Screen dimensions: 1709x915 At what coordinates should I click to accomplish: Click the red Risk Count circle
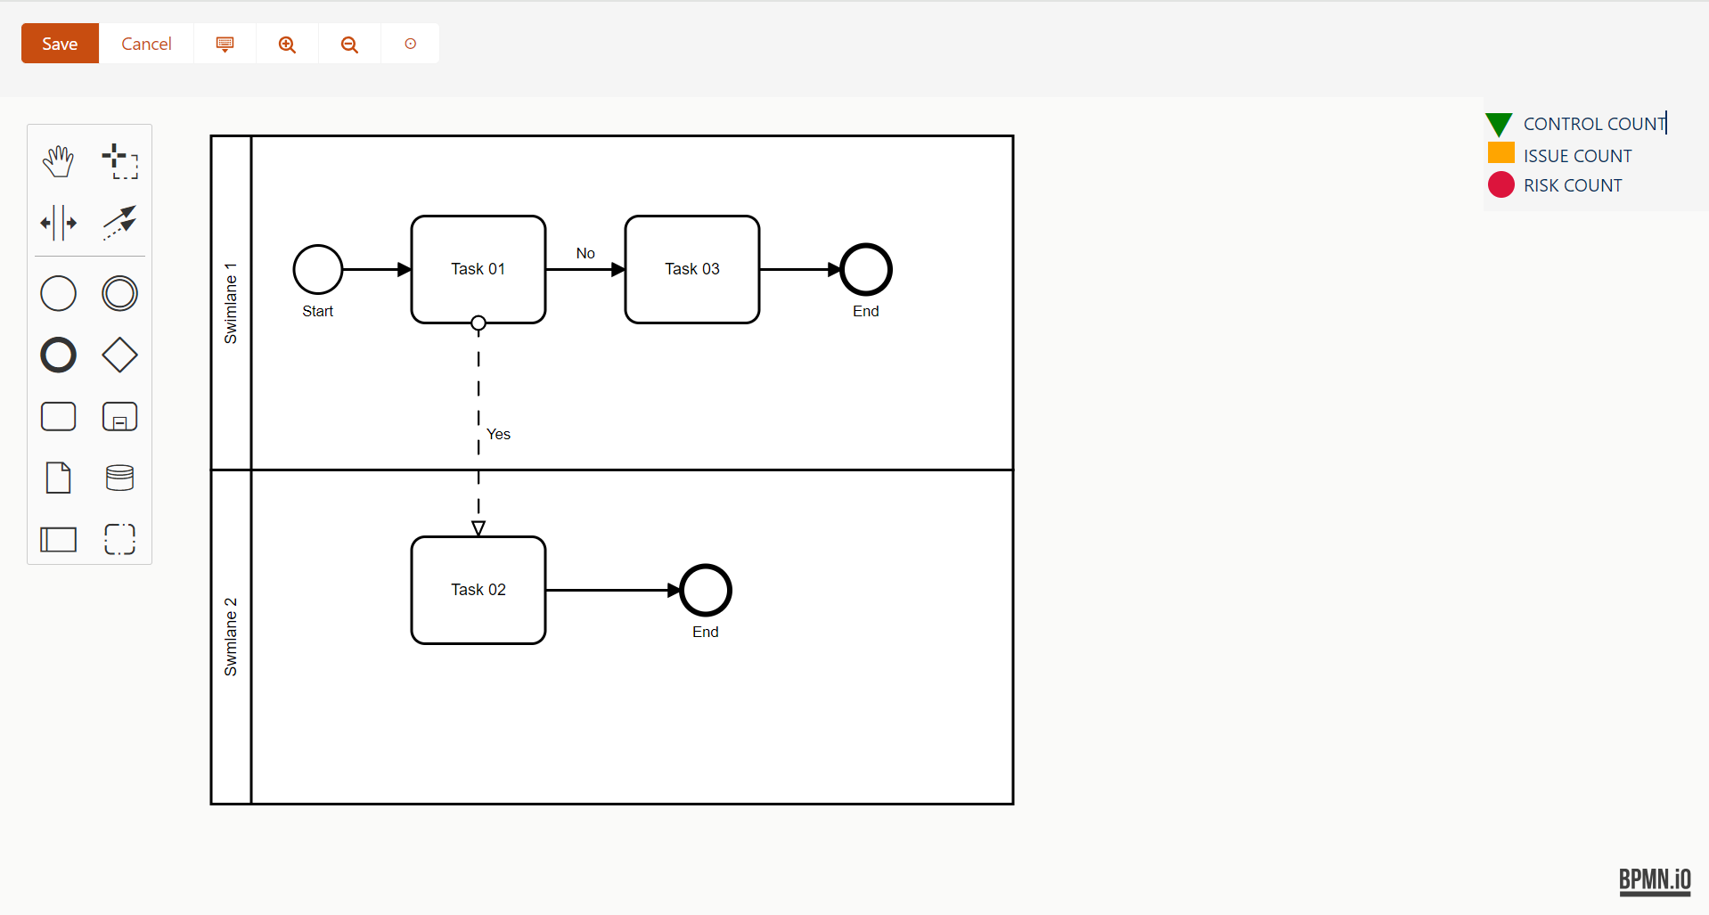[x=1501, y=184]
